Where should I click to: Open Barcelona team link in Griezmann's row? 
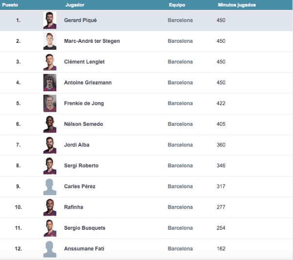180,83
